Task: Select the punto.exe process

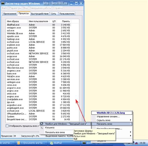Action: tap(38, 48)
